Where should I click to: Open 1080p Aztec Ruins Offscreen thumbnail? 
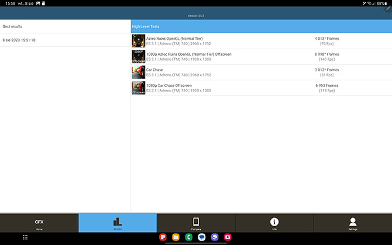coord(139,57)
